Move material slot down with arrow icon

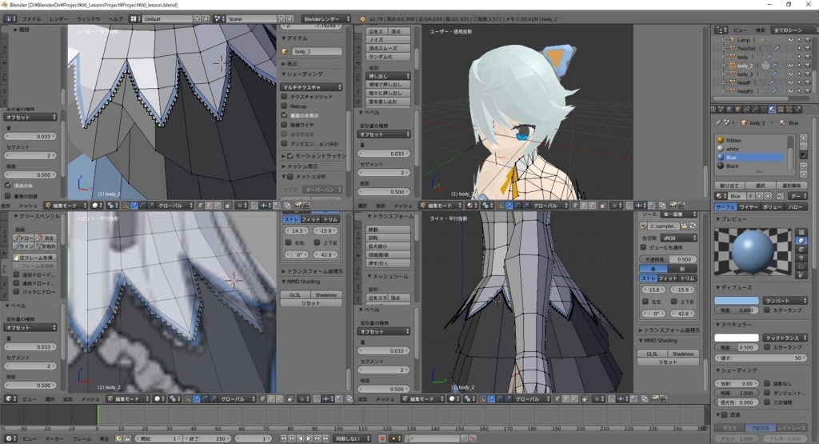(803, 174)
